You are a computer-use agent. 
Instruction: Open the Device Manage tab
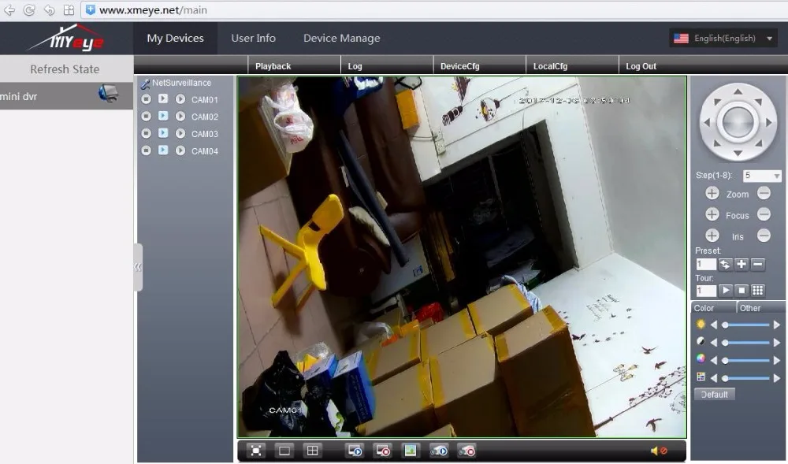coord(342,38)
